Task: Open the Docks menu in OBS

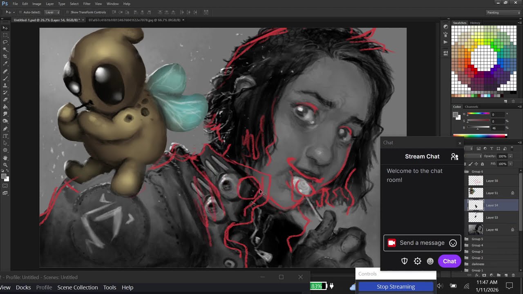Action: 23,287
